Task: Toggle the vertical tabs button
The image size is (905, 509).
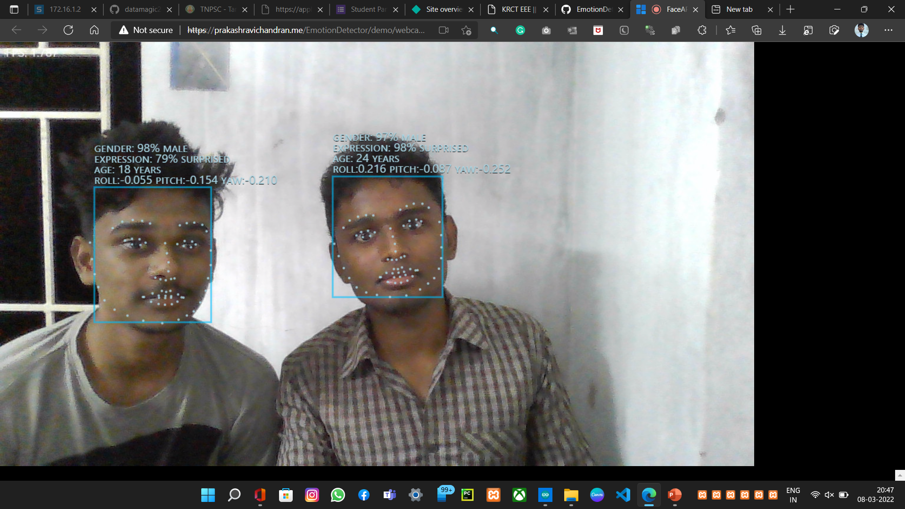Action: pyautogui.click(x=14, y=9)
